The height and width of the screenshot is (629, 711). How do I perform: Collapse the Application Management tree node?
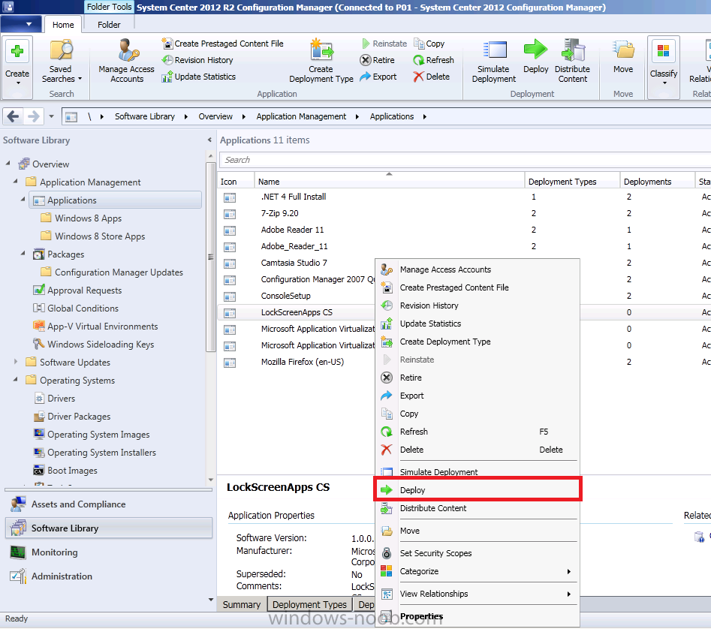[16, 181]
